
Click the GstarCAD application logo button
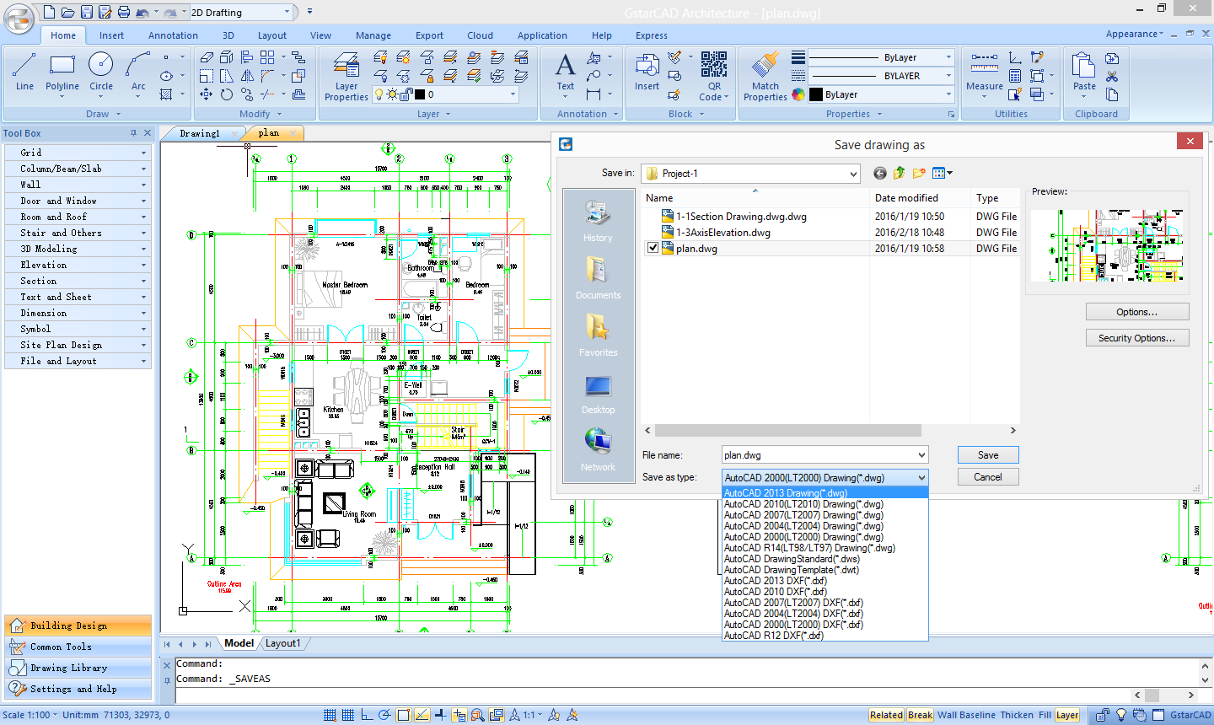point(19,19)
